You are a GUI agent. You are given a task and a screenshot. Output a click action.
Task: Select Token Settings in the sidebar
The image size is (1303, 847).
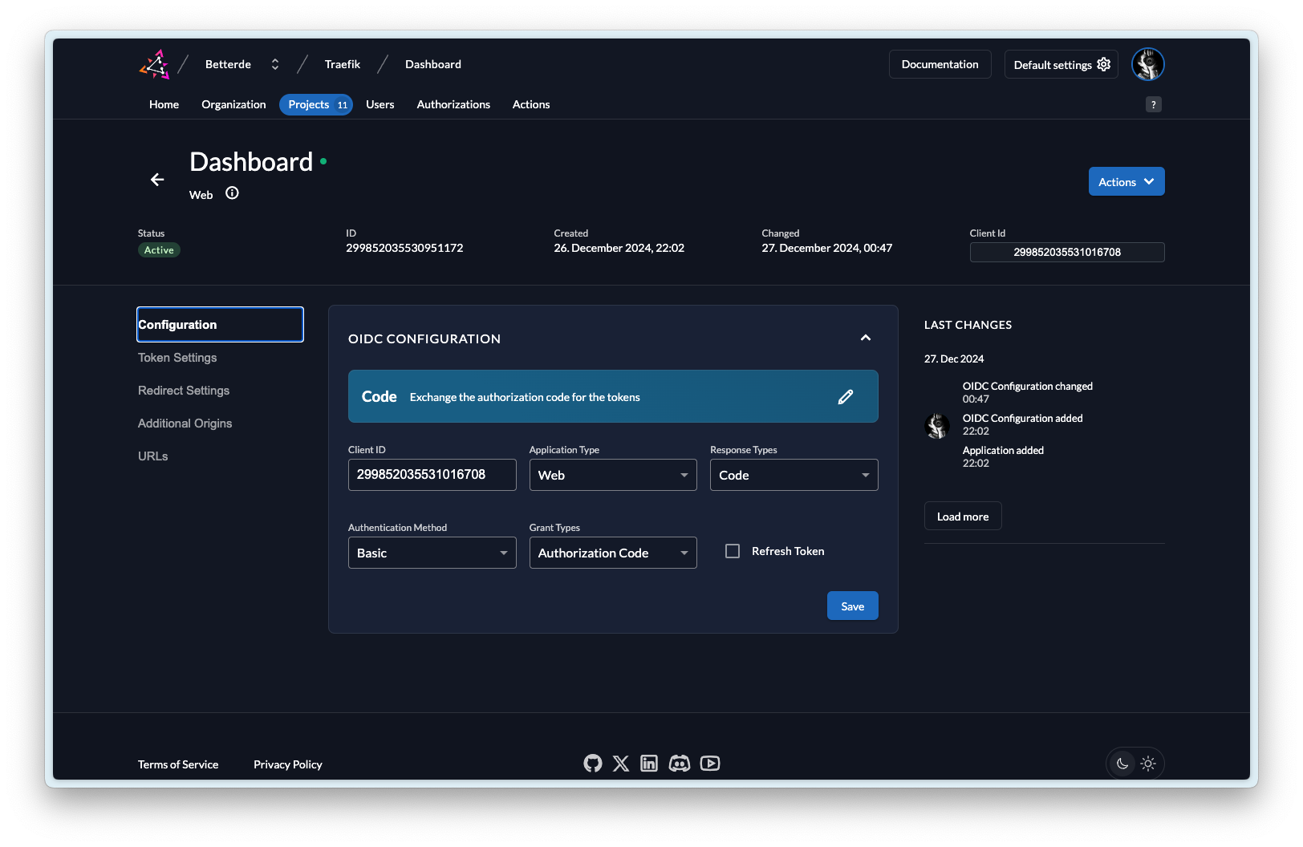click(177, 358)
